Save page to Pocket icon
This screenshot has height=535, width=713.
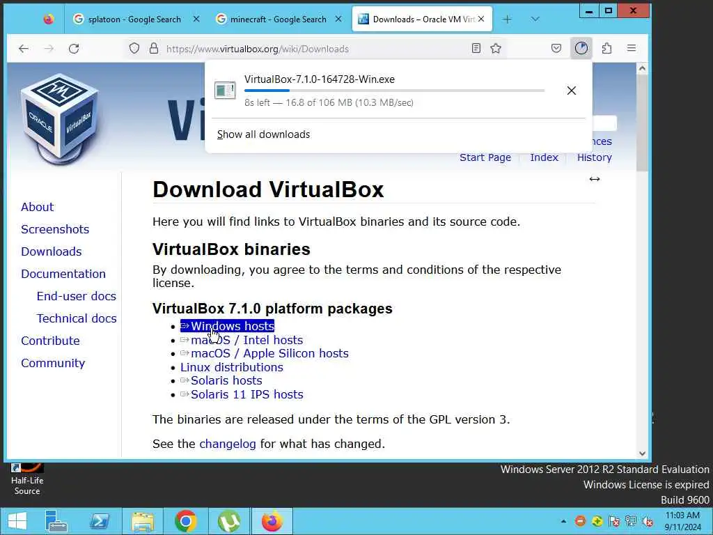(x=556, y=48)
